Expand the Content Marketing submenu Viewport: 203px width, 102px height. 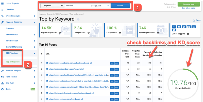[x=35, y=47]
